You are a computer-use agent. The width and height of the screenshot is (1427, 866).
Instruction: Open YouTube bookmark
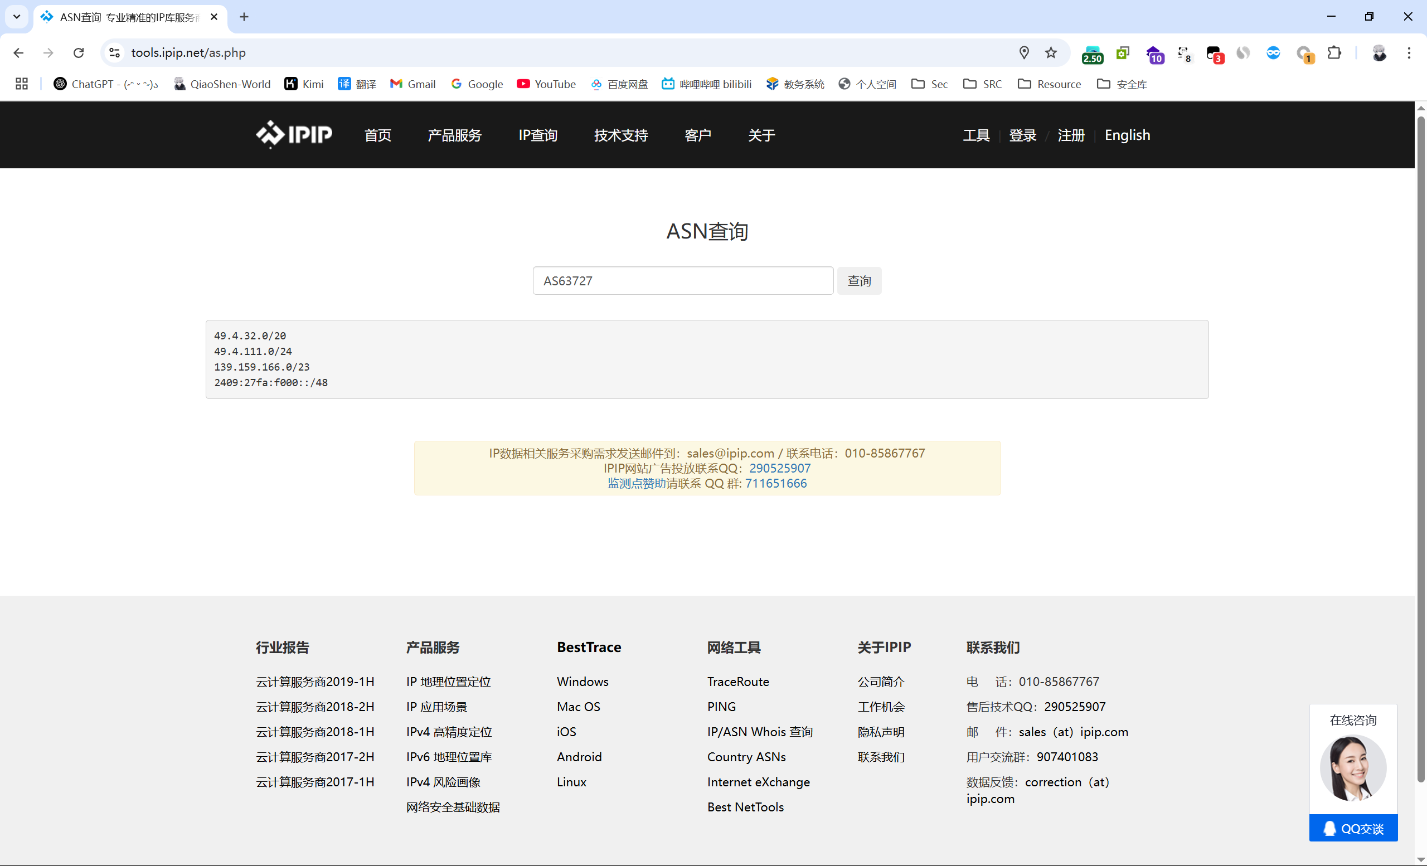point(546,84)
